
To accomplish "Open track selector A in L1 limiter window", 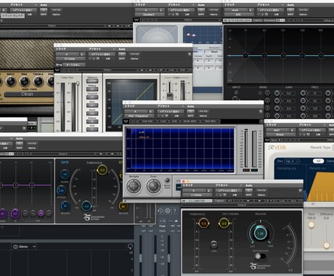I will pos(194,190).
